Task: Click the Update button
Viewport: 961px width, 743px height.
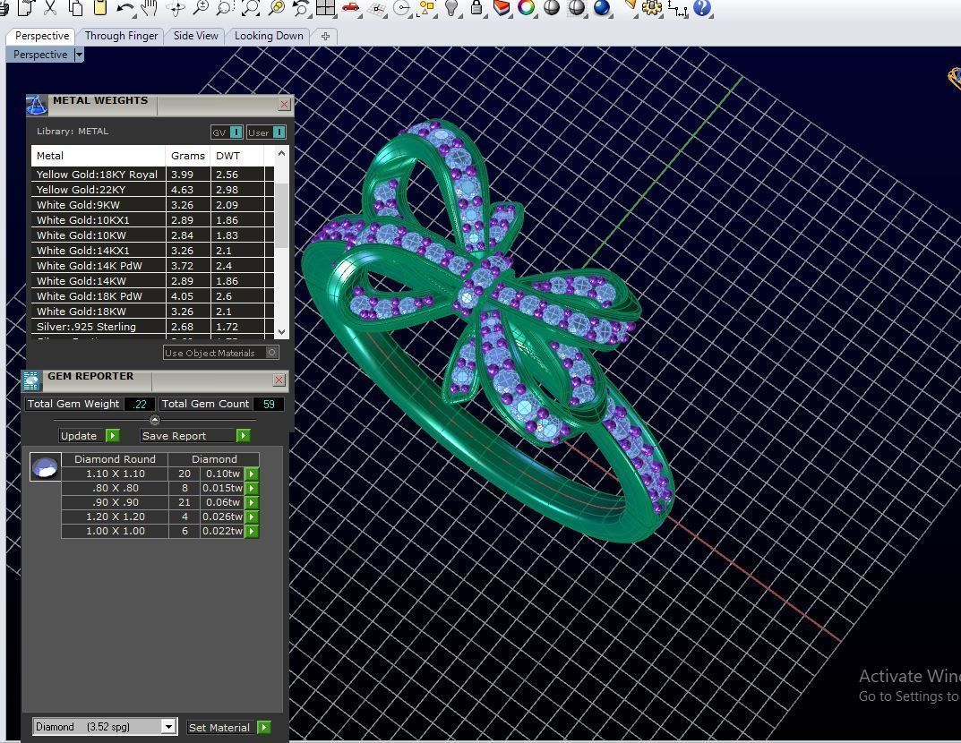Action: [x=89, y=436]
